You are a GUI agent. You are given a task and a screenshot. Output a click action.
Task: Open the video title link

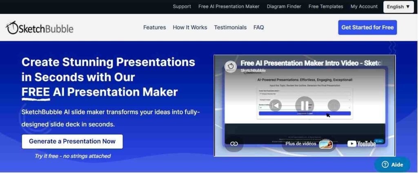point(311,63)
